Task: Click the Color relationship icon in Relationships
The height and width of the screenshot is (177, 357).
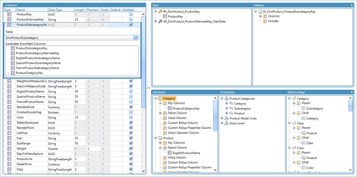Action: pyautogui.click(x=294, y=148)
